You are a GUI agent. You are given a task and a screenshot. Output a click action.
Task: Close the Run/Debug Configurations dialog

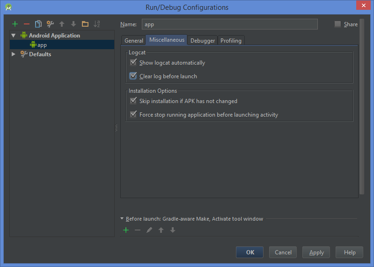click(x=363, y=5)
